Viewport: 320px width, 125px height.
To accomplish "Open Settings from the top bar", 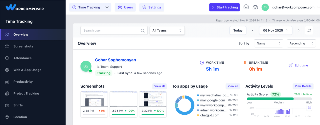I will [x=152, y=7].
